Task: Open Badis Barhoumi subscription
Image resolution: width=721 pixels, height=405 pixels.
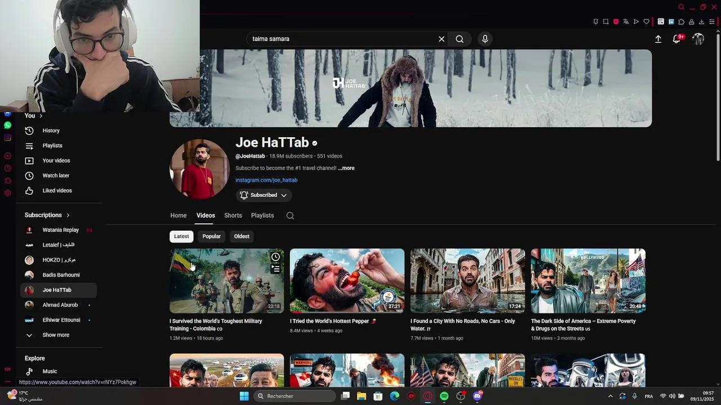Action: (x=58, y=275)
